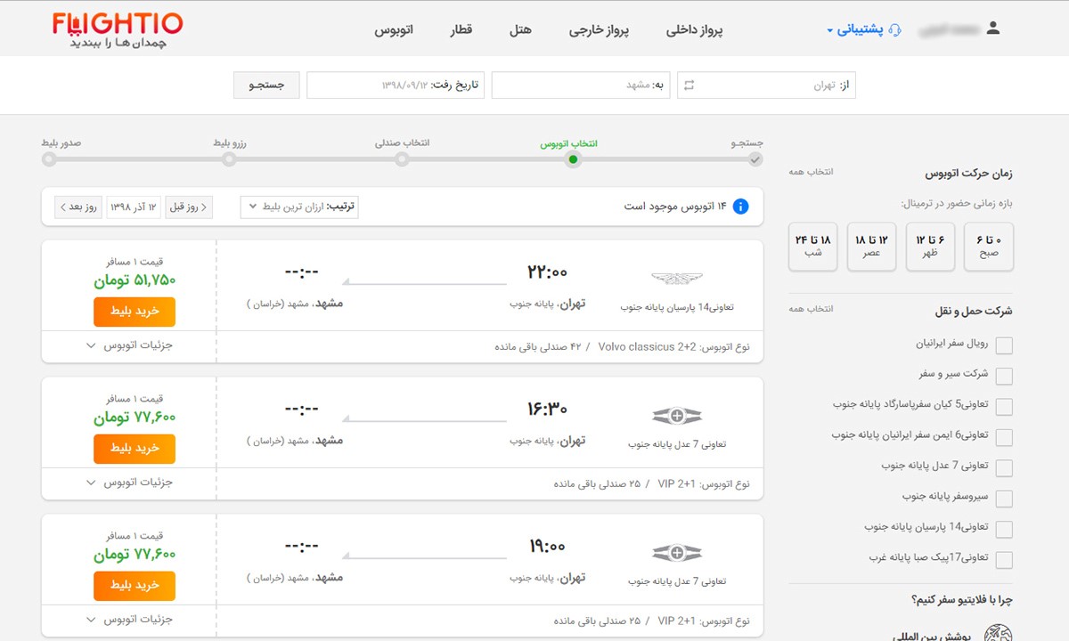Enable the شرکت سیر و سفر filter
This screenshot has width=1069, height=641.
[x=1004, y=376]
